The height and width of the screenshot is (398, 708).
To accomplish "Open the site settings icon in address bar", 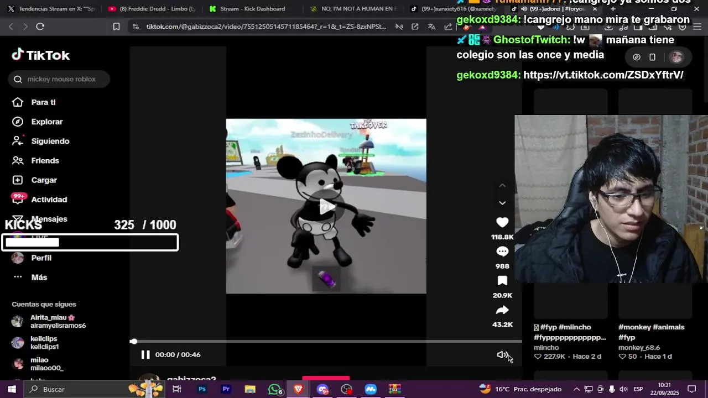I will pyautogui.click(x=136, y=27).
